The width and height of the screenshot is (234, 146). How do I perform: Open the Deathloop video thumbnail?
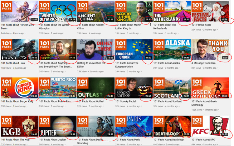coord(172,126)
